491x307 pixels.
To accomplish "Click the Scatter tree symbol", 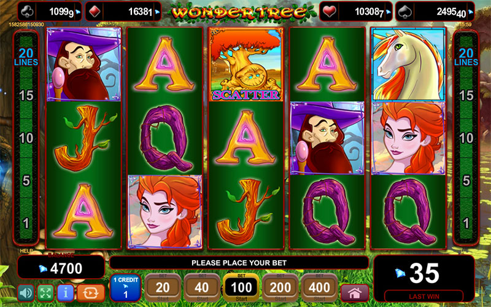I will [246, 64].
